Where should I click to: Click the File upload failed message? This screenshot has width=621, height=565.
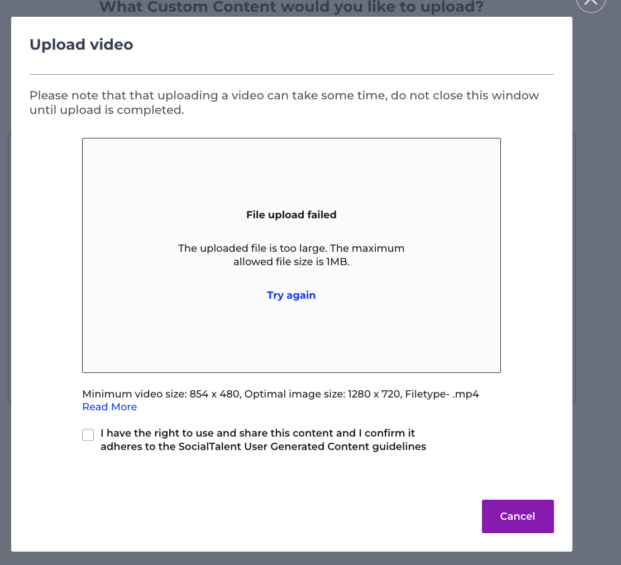click(x=291, y=214)
